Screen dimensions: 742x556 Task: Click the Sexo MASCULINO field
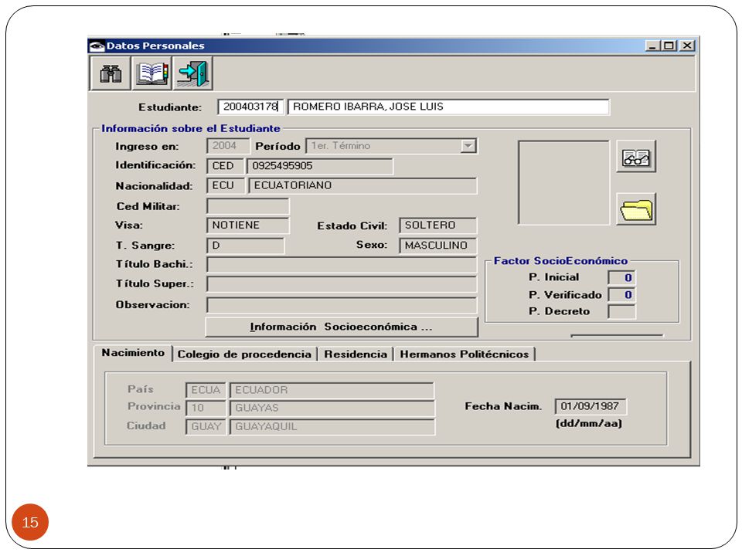pyautogui.click(x=437, y=246)
